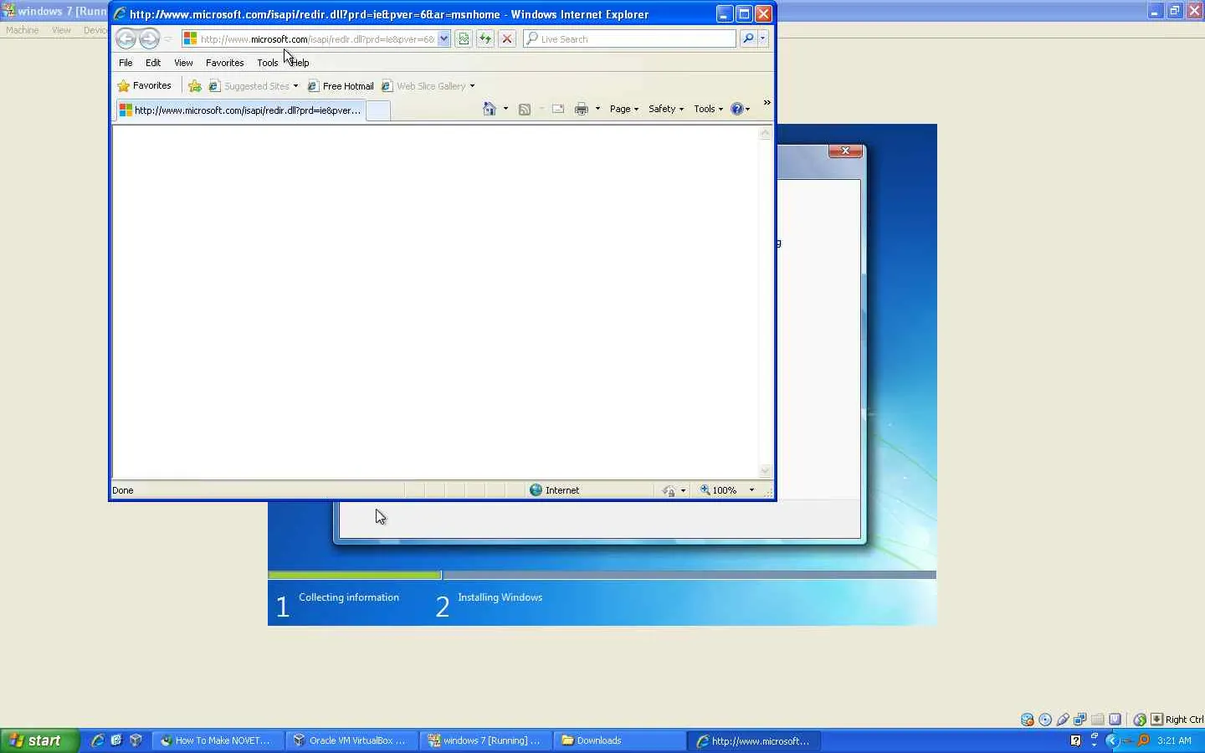
Task: Expand the zoom level dropdown arrow in status bar
Action: 751,490
